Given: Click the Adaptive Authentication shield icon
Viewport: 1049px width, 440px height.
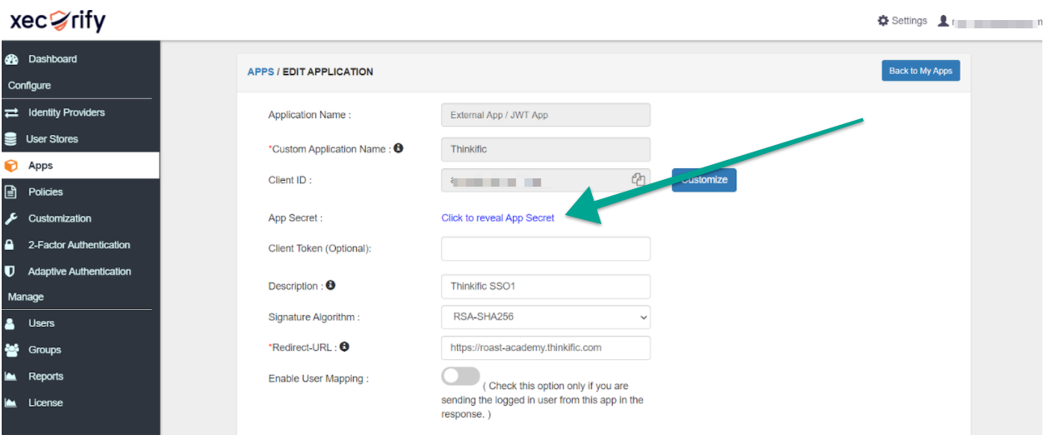Looking at the screenshot, I should click(10, 272).
